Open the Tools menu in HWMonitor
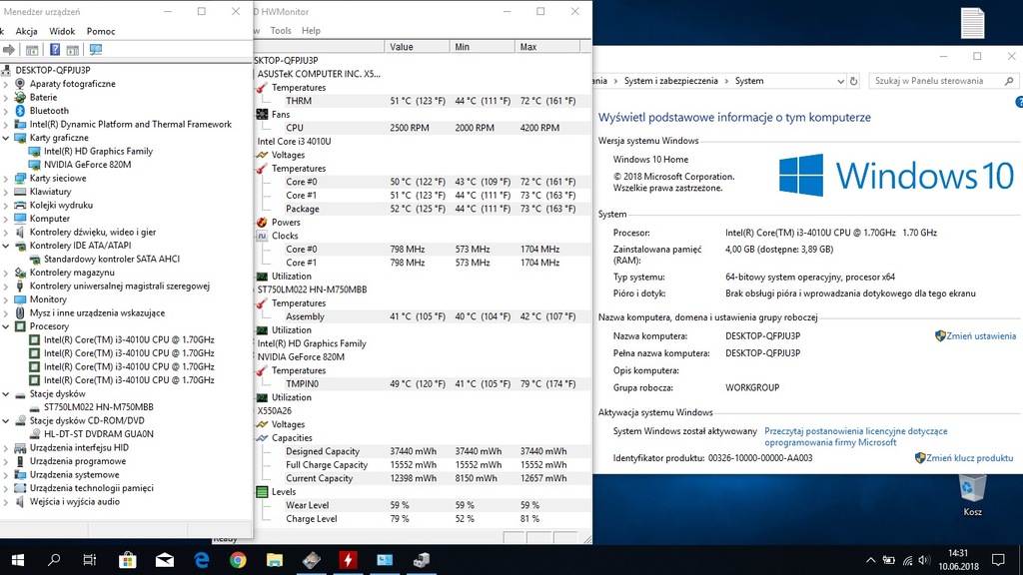Image resolution: width=1023 pixels, height=575 pixels. click(281, 31)
